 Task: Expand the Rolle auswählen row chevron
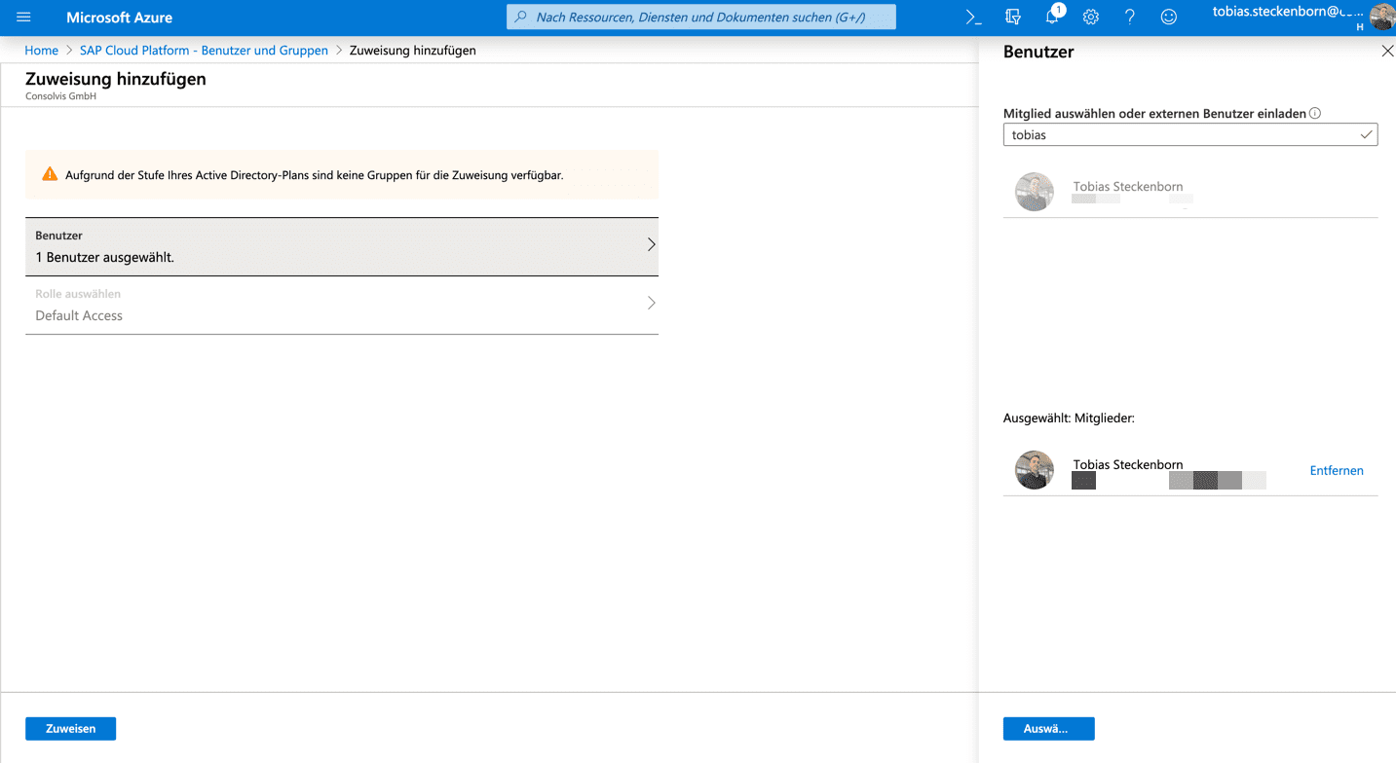click(652, 304)
